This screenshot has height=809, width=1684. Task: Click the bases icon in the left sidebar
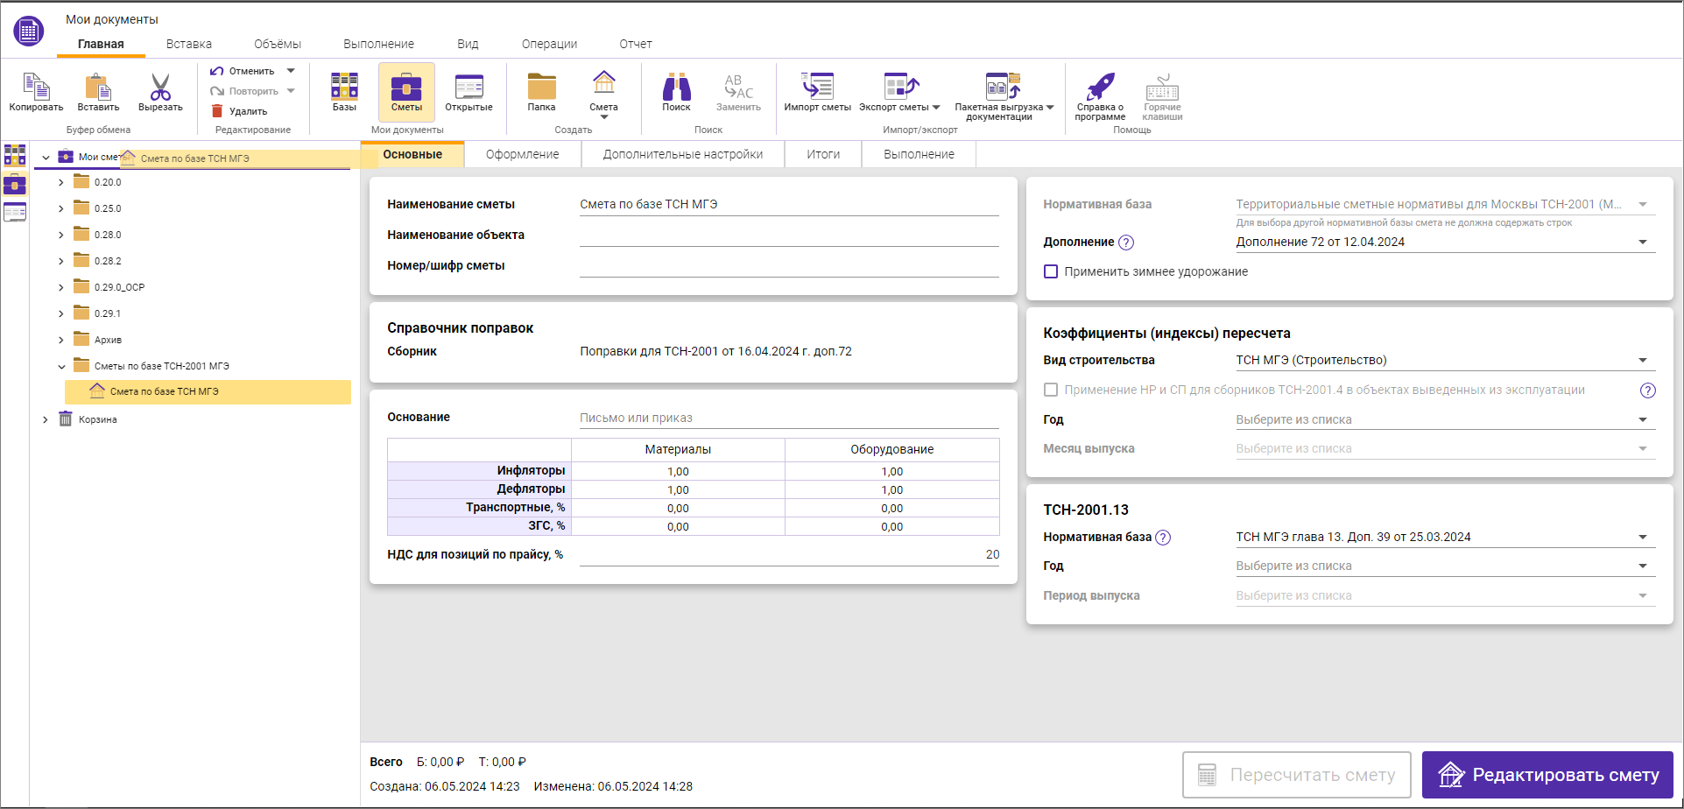pos(15,155)
